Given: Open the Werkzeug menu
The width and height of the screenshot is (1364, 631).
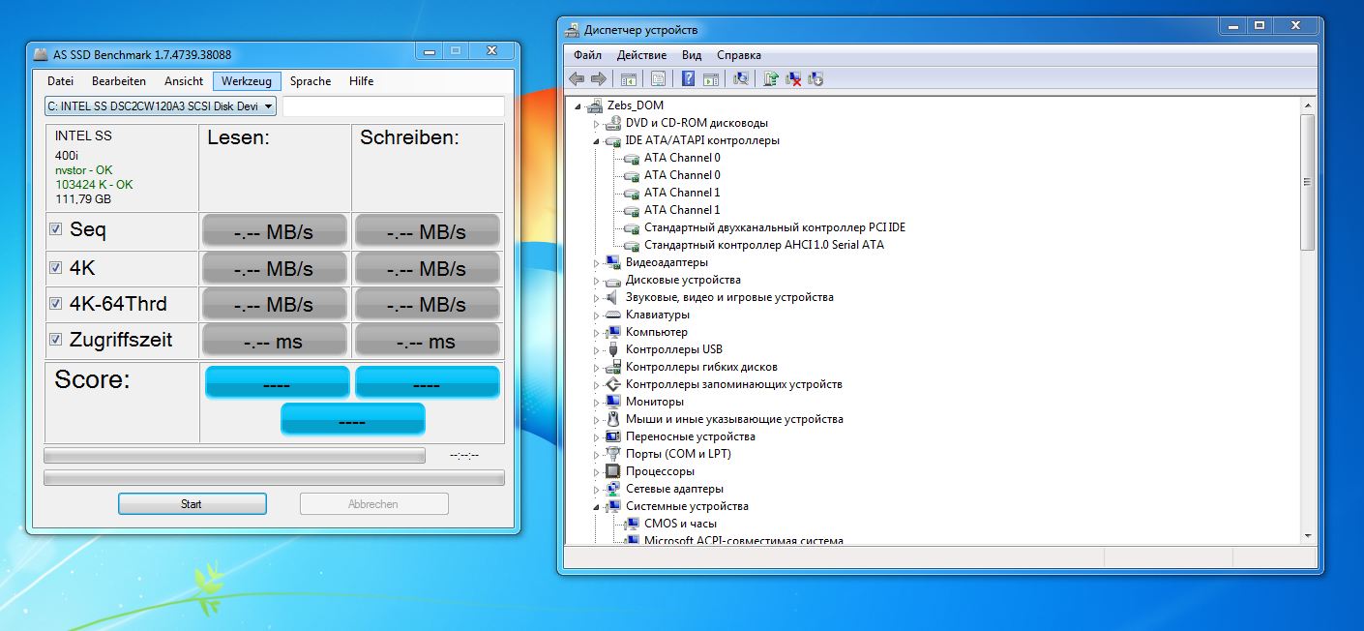Looking at the screenshot, I should coord(247,81).
